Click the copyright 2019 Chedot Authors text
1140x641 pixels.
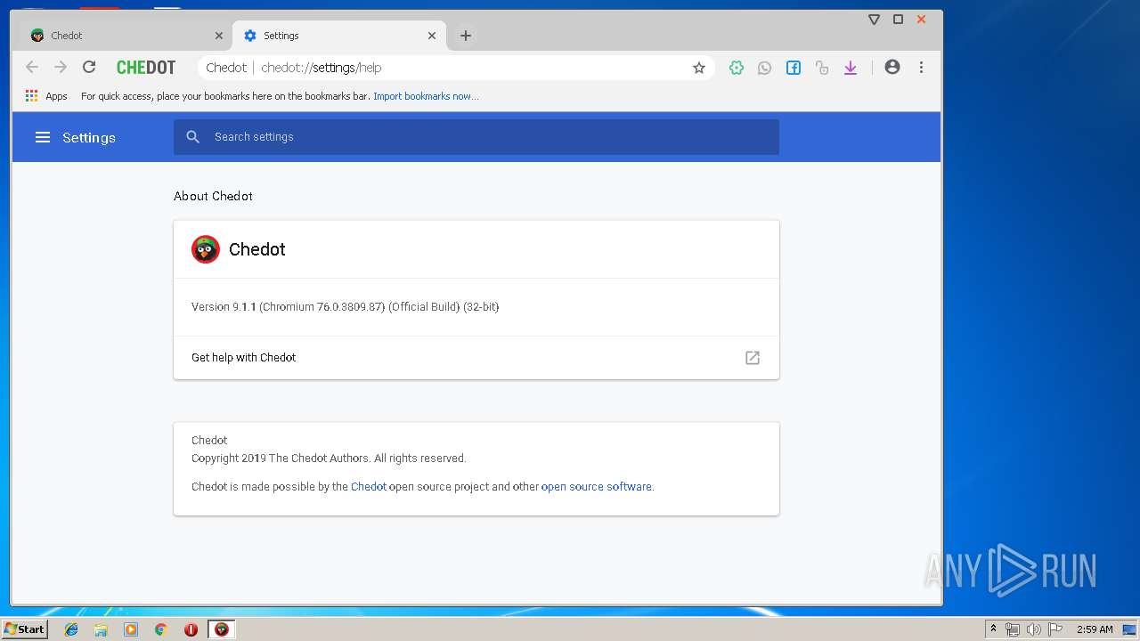[x=329, y=458]
